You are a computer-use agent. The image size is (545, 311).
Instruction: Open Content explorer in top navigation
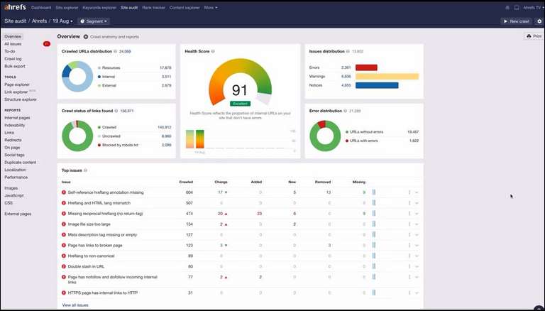coord(185,7)
